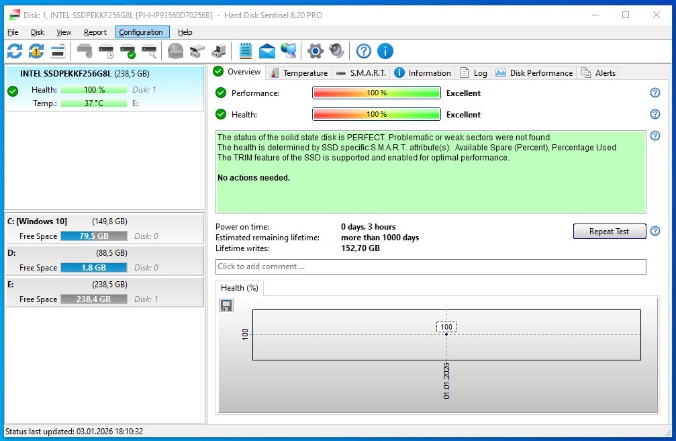The height and width of the screenshot is (441, 676).
Task: Switch to the Log tab
Action: [x=473, y=73]
